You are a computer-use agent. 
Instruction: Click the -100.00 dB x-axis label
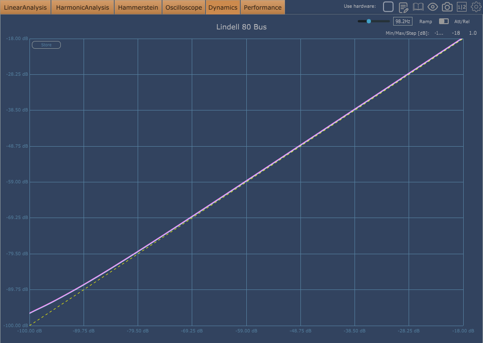(29, 331)
